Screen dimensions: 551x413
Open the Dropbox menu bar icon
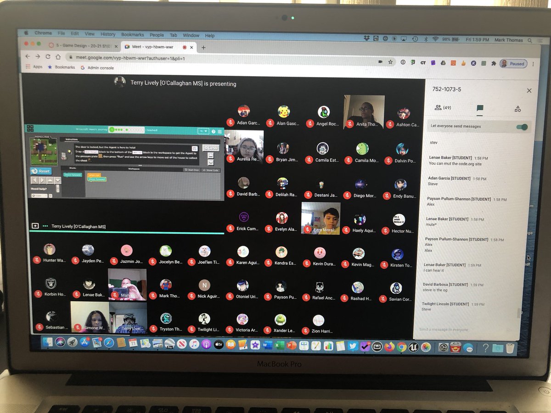tap(366, 39)
